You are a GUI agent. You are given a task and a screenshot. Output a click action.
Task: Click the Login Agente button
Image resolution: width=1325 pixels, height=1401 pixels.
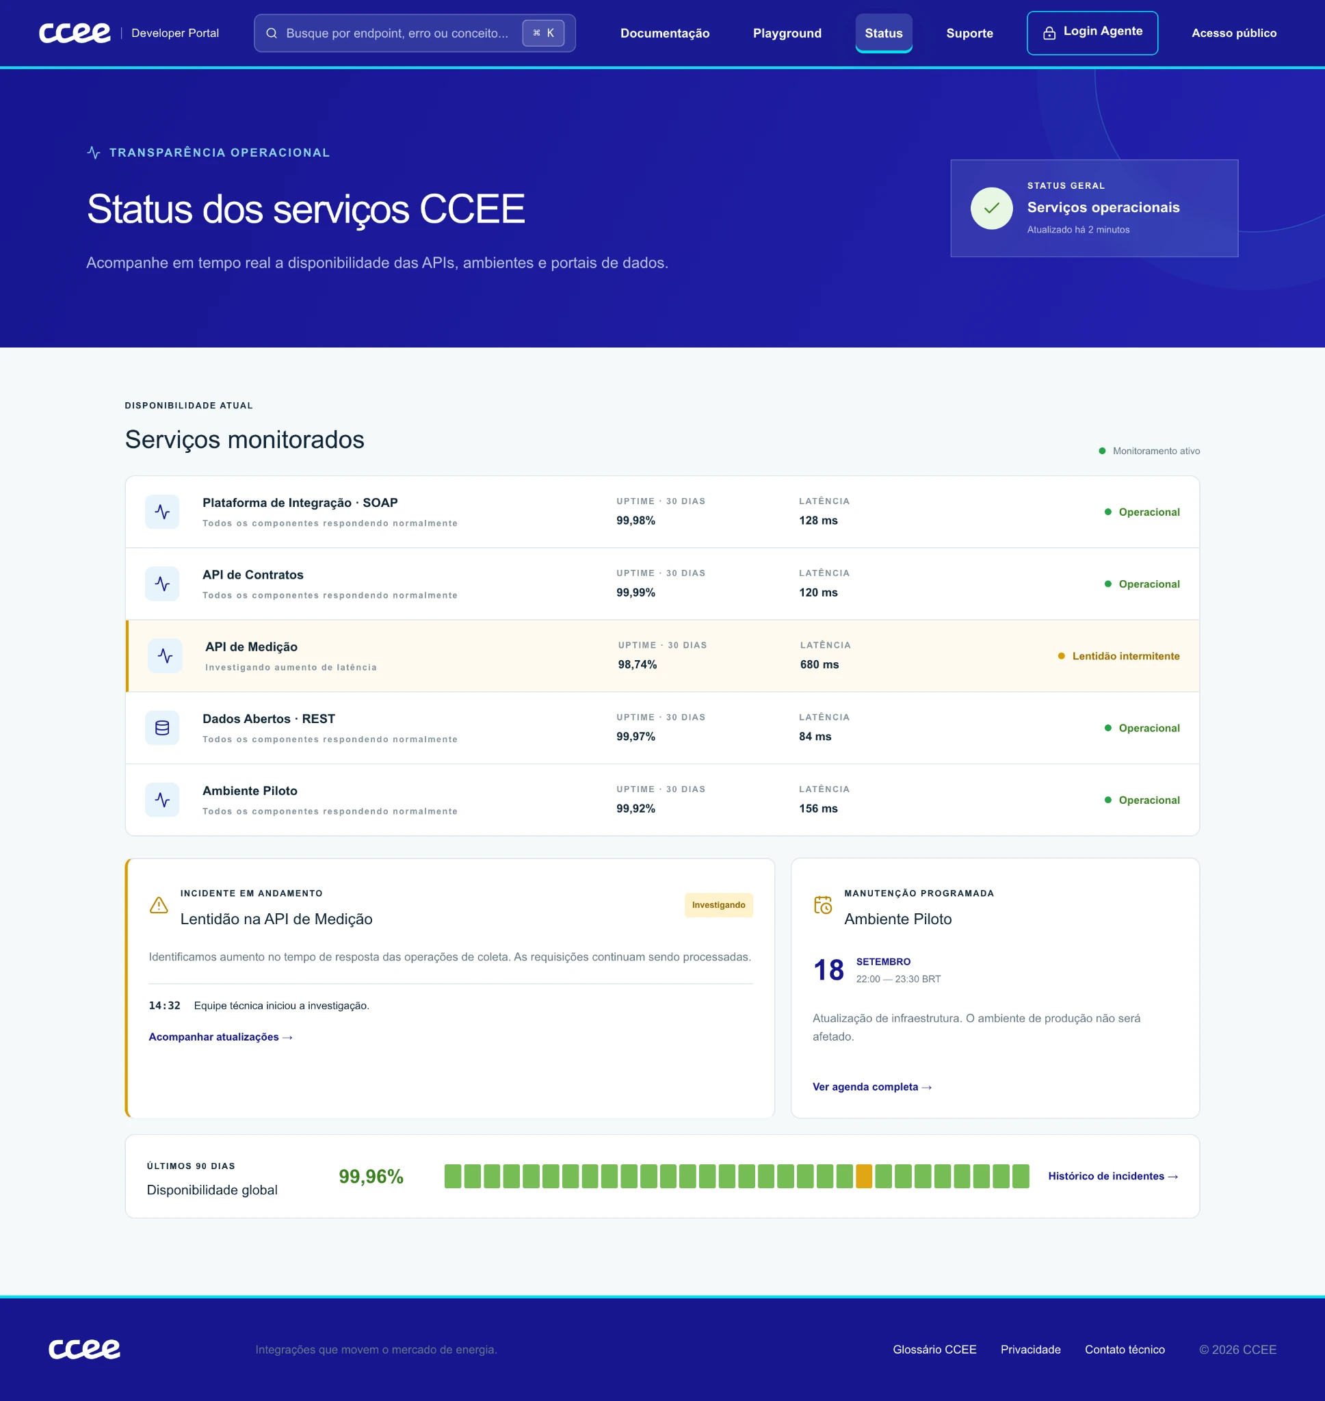point(1092,34)
